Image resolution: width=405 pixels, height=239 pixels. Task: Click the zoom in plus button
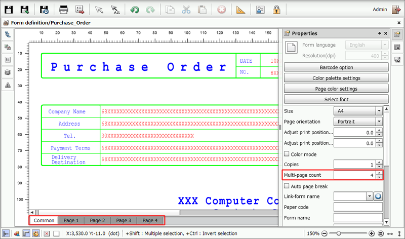(x=372, y=233)
